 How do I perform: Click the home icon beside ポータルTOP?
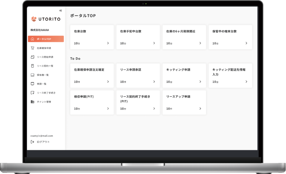(33, 39)
